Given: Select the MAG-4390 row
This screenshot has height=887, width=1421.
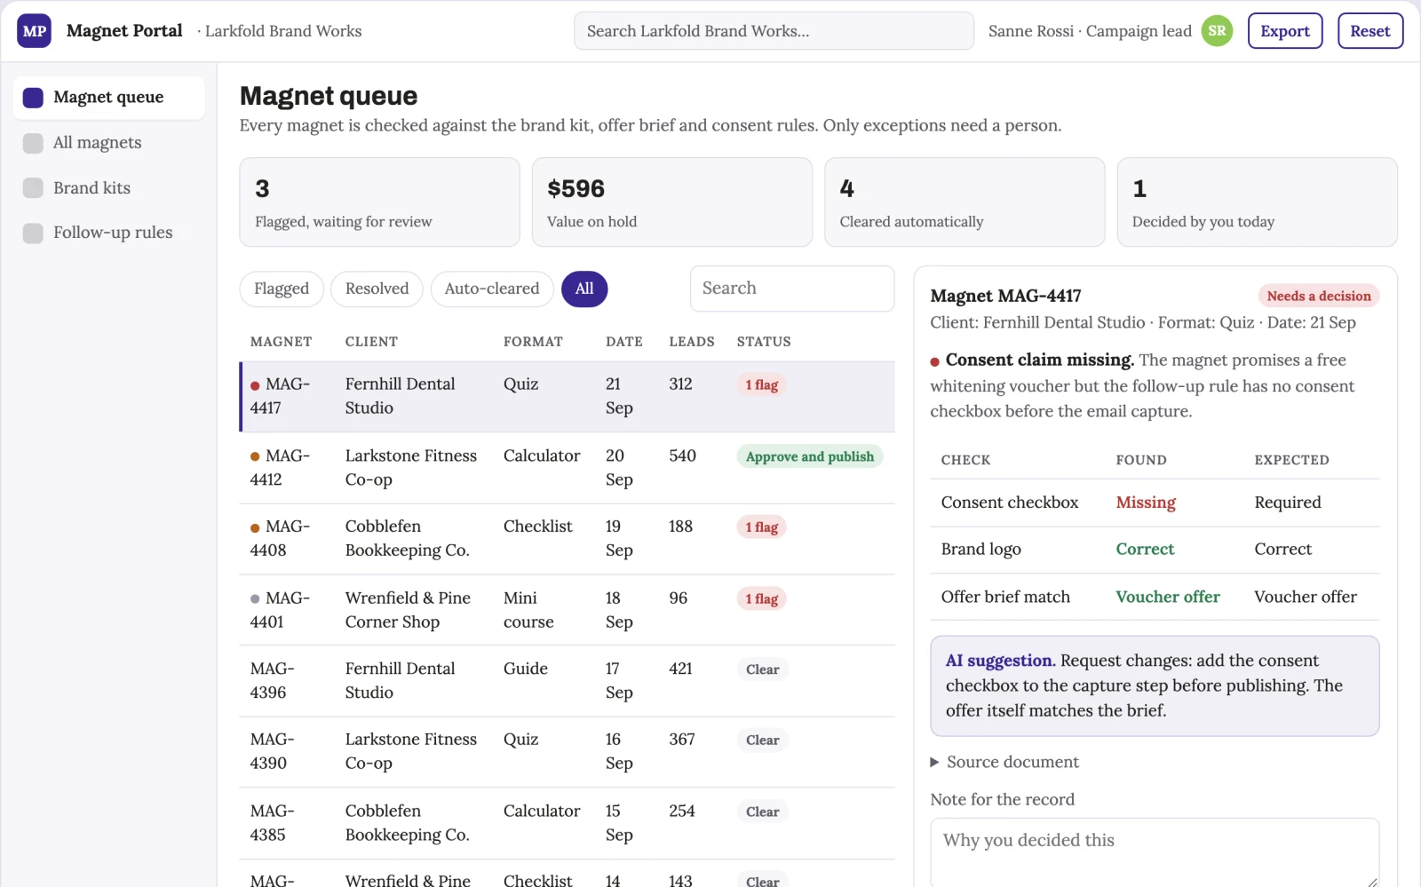Looking at the screenshot, I should click(568, 752).
